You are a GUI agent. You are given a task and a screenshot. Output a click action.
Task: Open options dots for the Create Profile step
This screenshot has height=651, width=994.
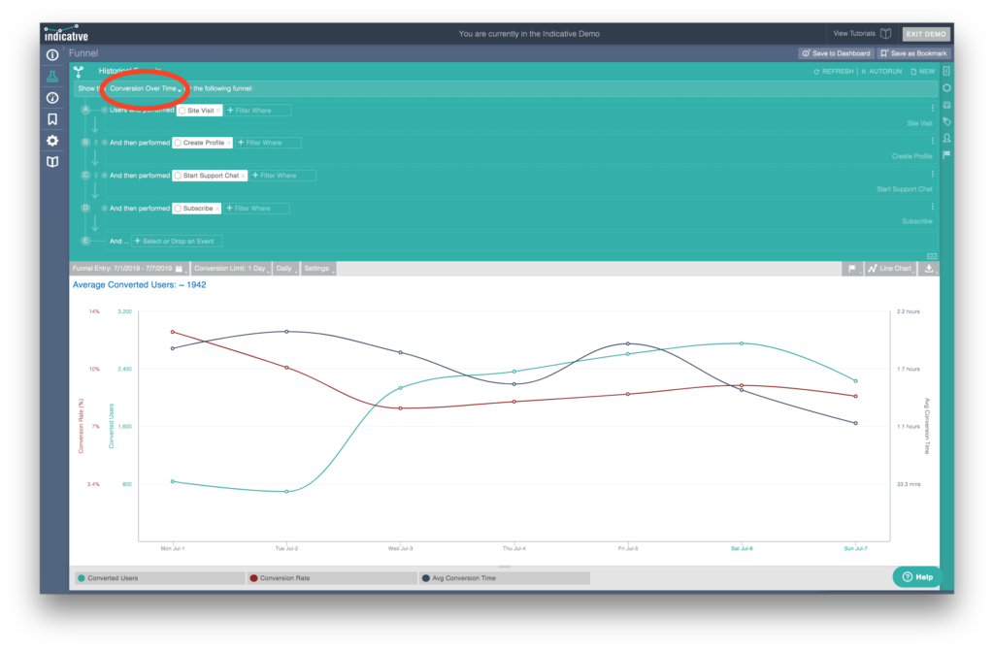pos(932,141)
